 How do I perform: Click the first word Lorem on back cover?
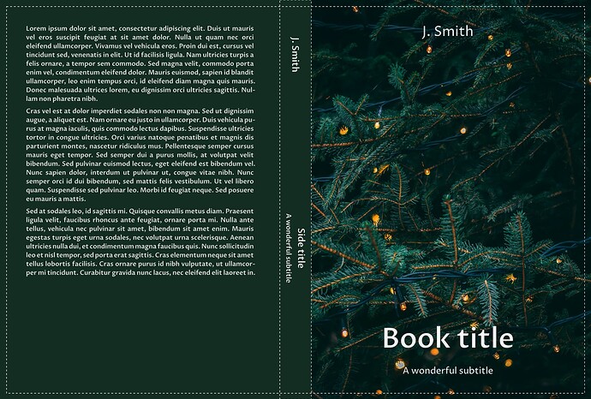coord(38,28)
